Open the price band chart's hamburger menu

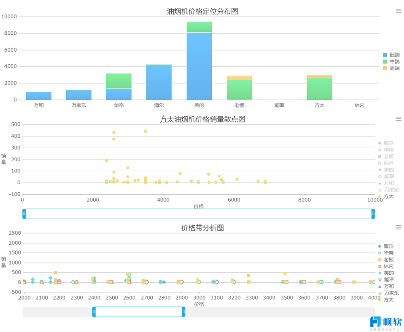398,227
